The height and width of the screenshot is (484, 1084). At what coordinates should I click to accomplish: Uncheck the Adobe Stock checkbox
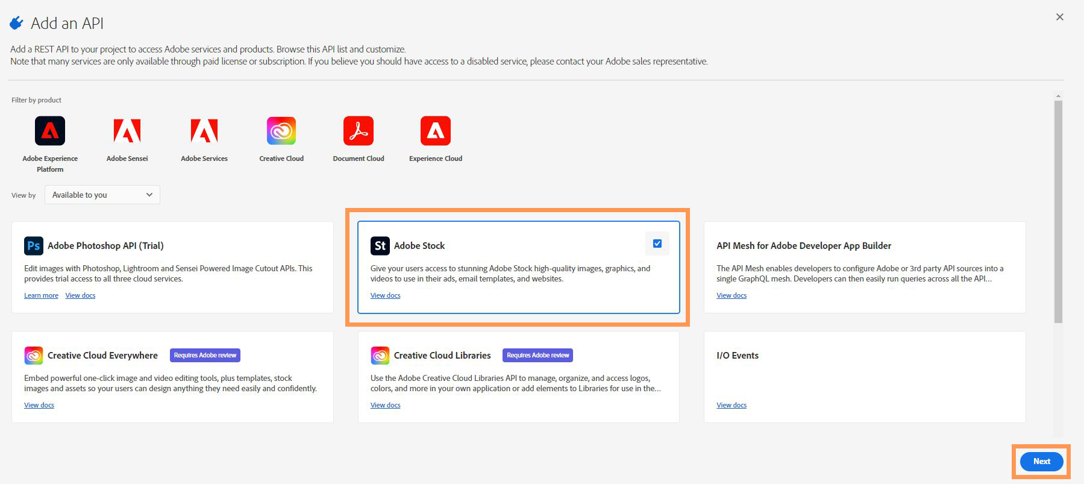point(657,244)
